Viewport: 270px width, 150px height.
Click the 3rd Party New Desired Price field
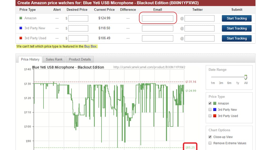coord(78,28)
